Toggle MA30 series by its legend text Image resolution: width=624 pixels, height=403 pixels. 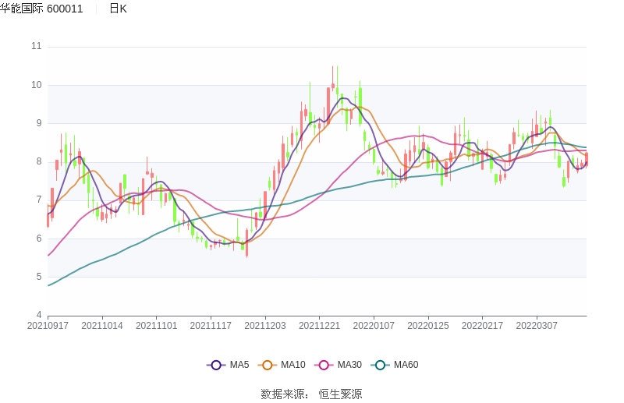(x=349, y=365)
